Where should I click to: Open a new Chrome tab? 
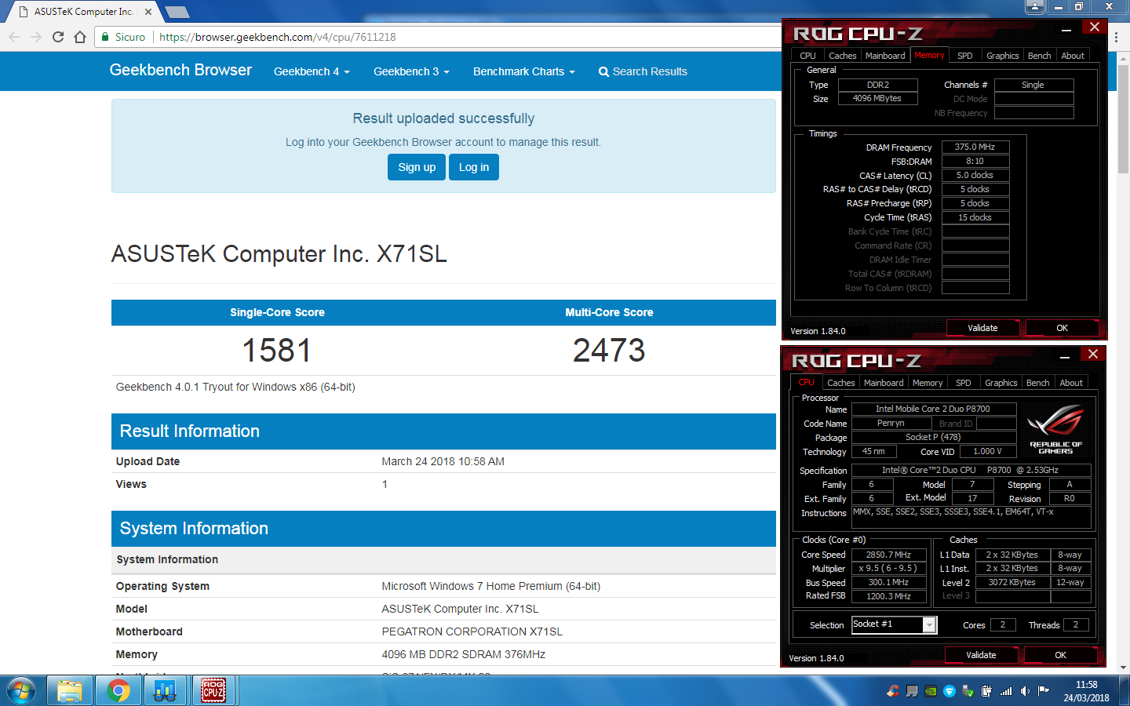pyautogui.click(x=177, y=12)
